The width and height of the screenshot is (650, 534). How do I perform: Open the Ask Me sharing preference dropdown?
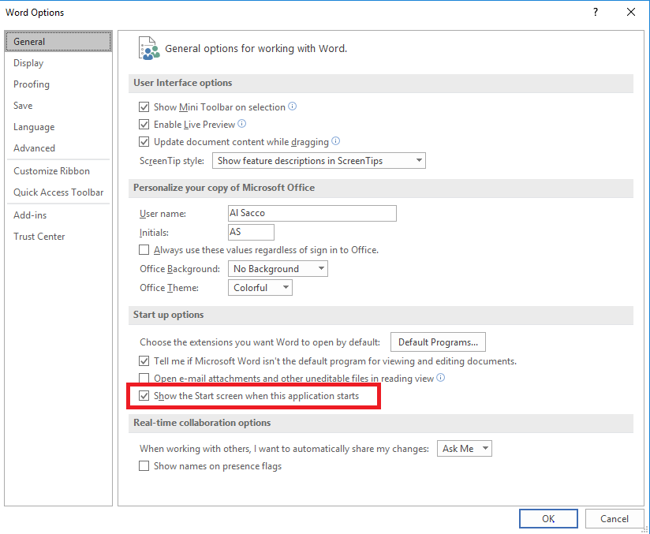tap(464, 447)
